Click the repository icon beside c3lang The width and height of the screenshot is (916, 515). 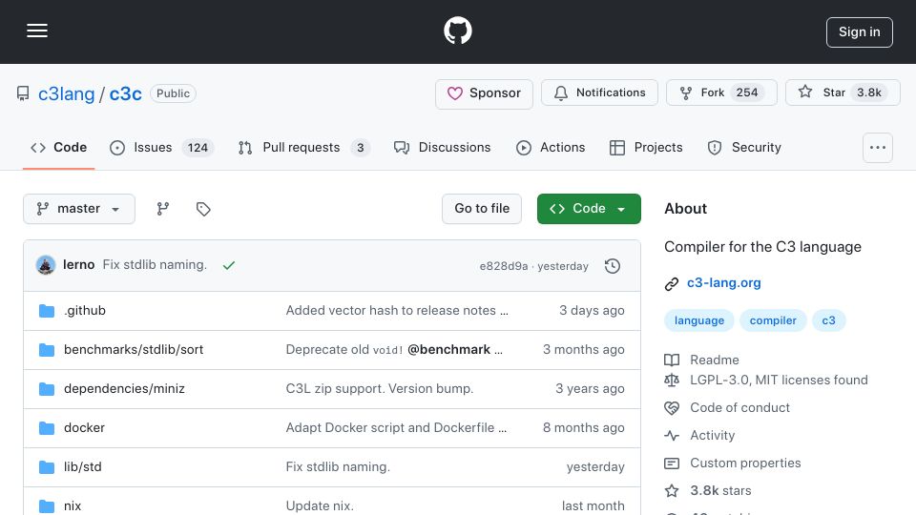pyautogui.click(x=23, y=93)
